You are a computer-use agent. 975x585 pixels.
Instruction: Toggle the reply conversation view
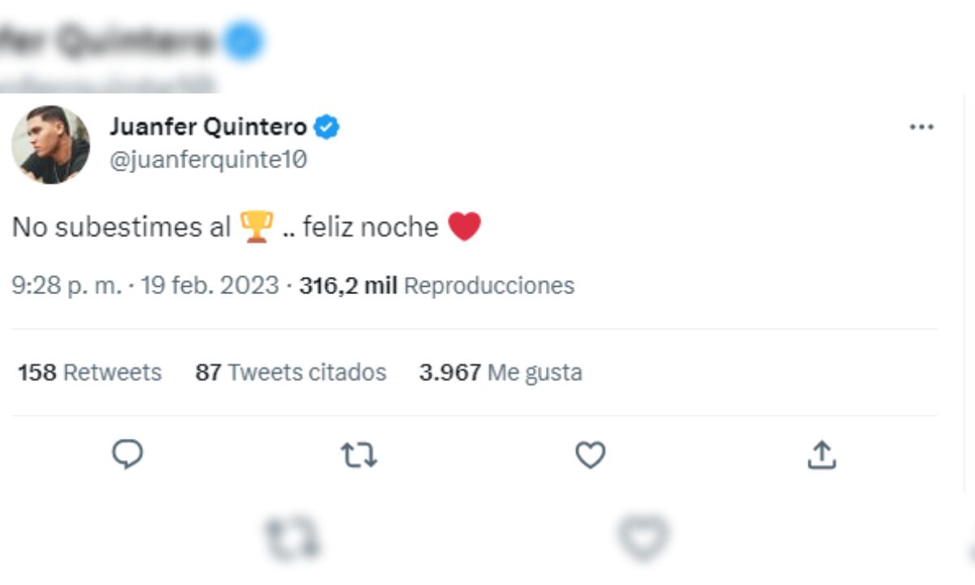coord(126,456)
